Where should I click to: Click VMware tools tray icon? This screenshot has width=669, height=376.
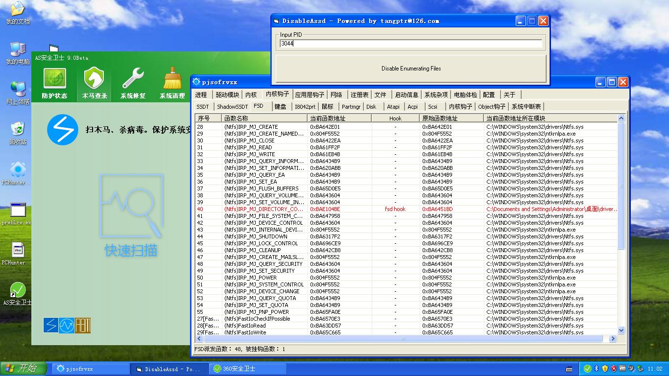[622, 369]
